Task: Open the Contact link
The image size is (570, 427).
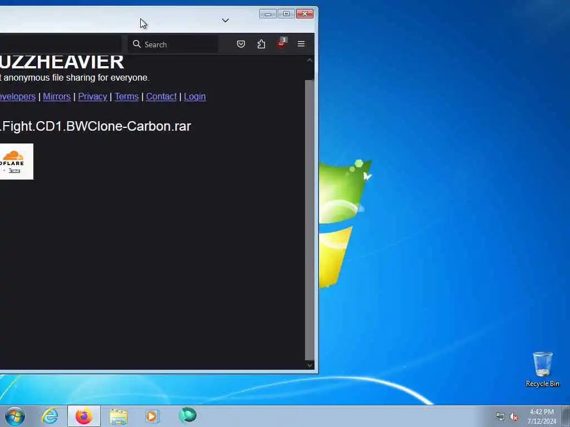Action: click(x=161, y=96)
